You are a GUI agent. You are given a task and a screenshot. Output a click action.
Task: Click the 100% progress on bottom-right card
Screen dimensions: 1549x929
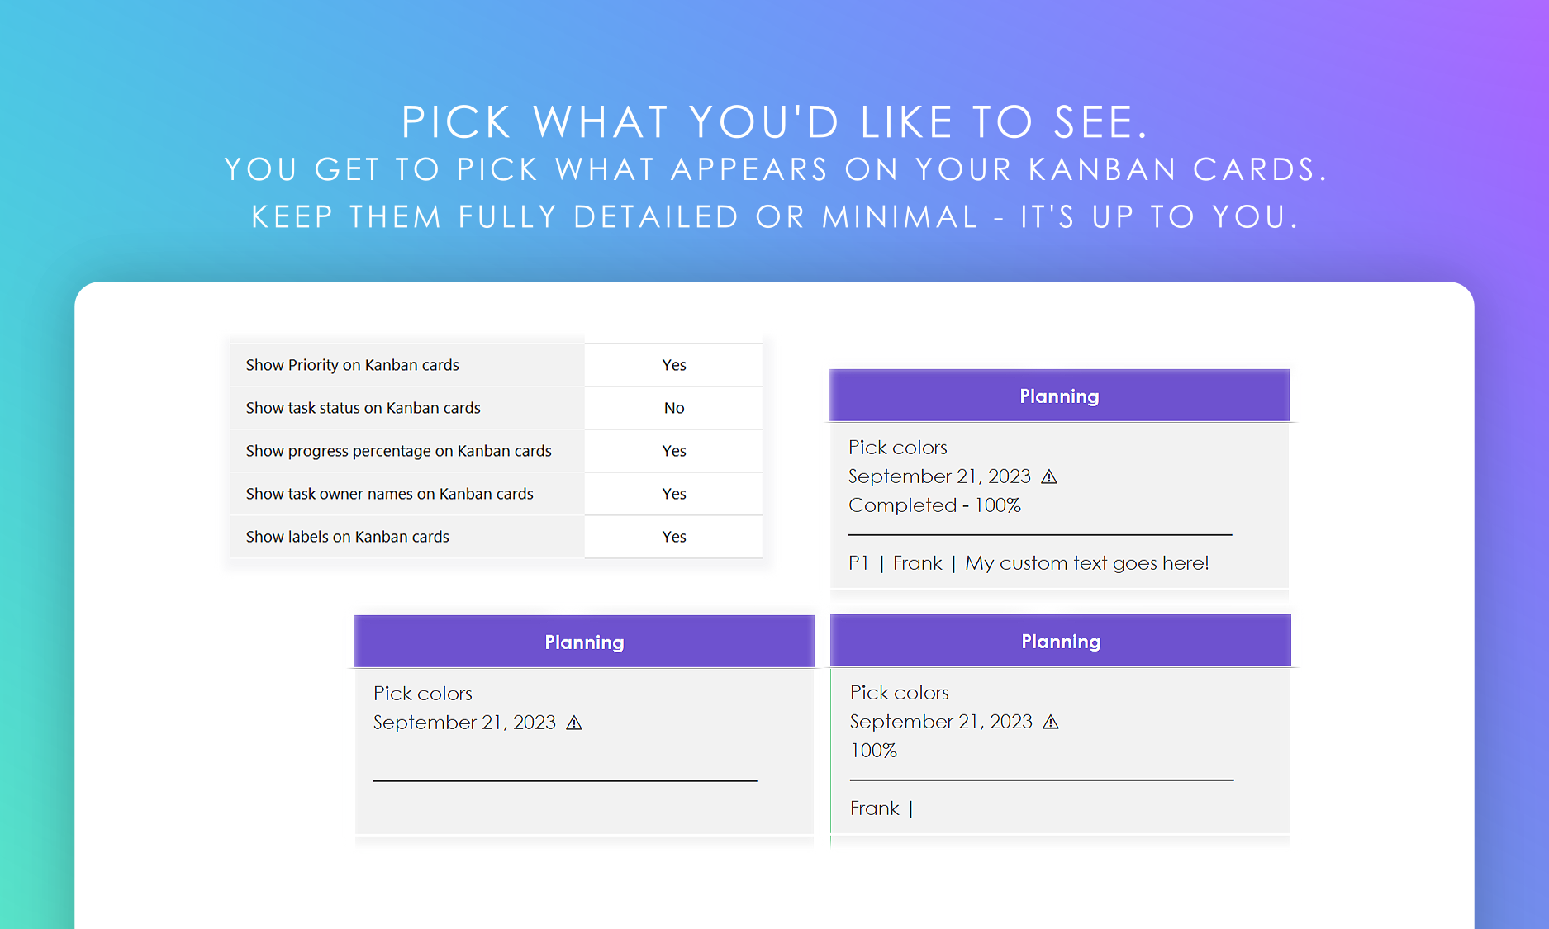coord(873,751)
